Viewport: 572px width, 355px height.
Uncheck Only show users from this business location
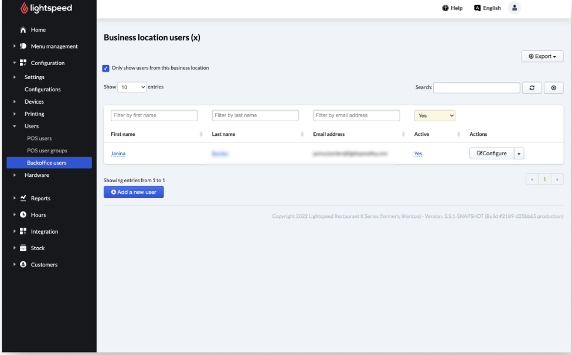(105, 68)
